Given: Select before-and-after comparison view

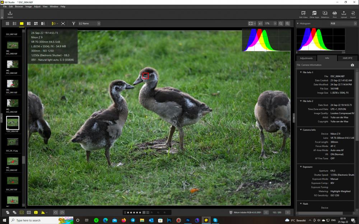Looking at the screenshot, I should [x=43, y=24].
